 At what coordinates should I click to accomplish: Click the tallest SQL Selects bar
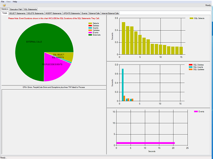pos(124,38)
